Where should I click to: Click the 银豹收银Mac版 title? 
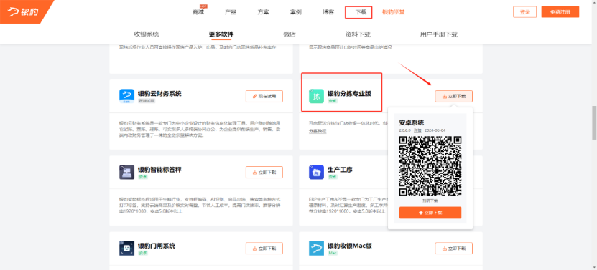tap(350, 246)
